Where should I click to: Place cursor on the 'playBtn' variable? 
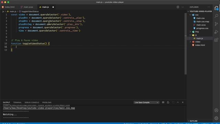tap(23, 18)
